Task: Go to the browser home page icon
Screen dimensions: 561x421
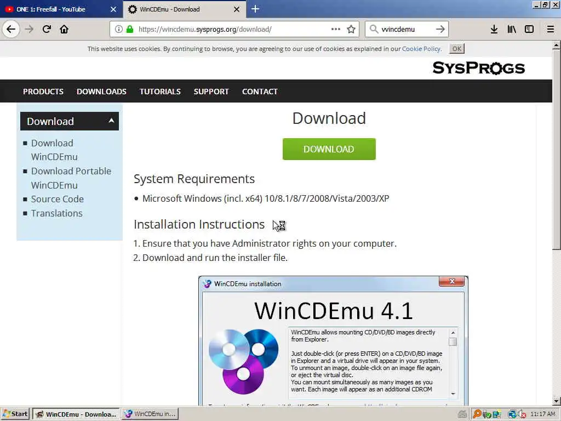Action: pos(64,29)
